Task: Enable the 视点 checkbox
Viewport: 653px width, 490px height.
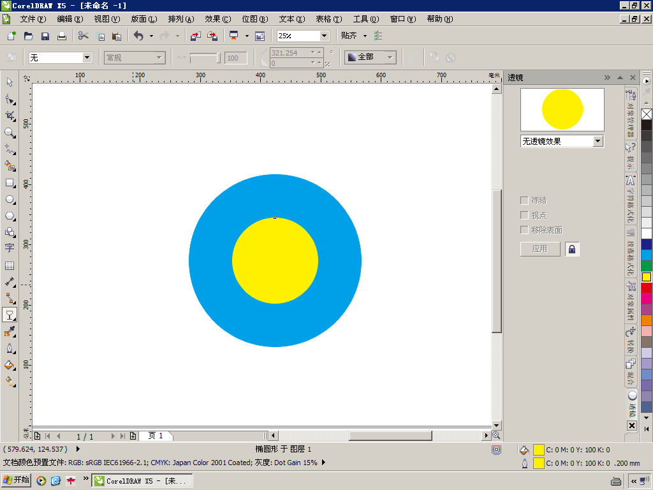Action: (x=525, y=216)
